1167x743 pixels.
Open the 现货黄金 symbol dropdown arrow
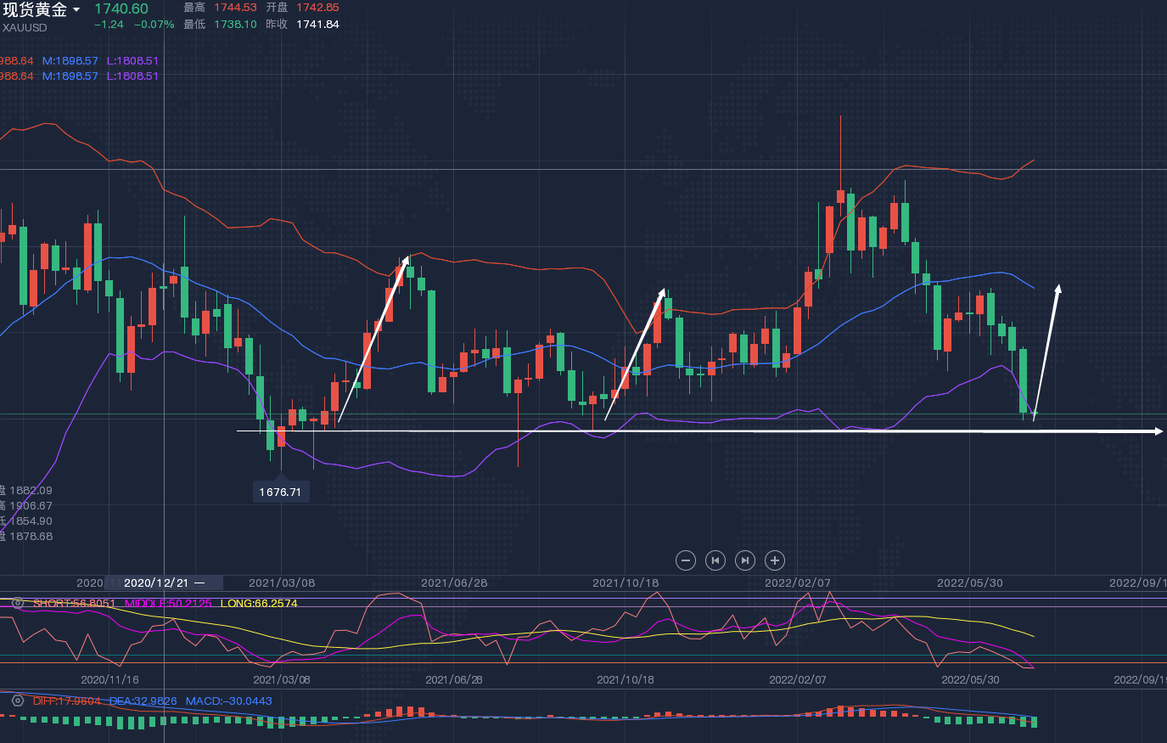(x=76, y=10)
